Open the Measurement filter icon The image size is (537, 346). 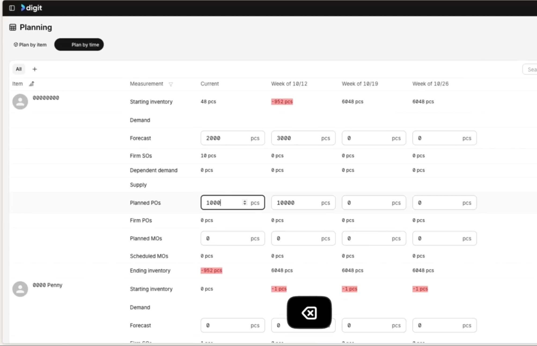tap(171, 84)
